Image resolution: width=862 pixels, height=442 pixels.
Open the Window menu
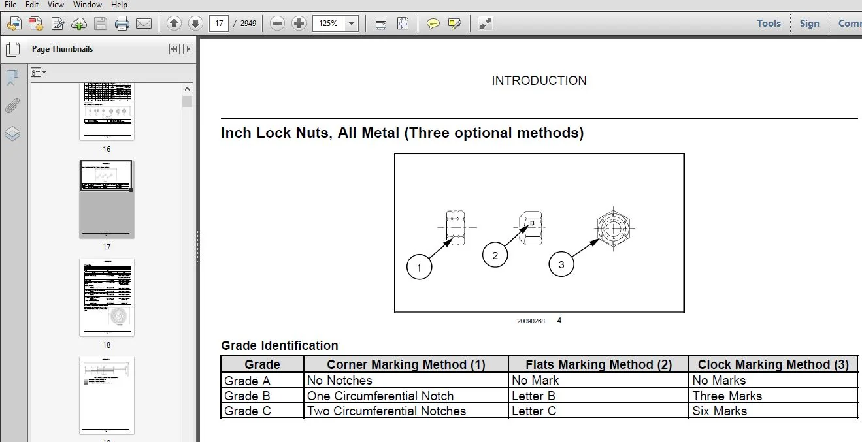[88, 5]
